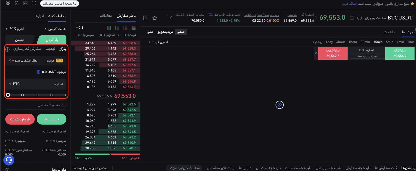Select the عمق depth chart view

coord(150,32)
